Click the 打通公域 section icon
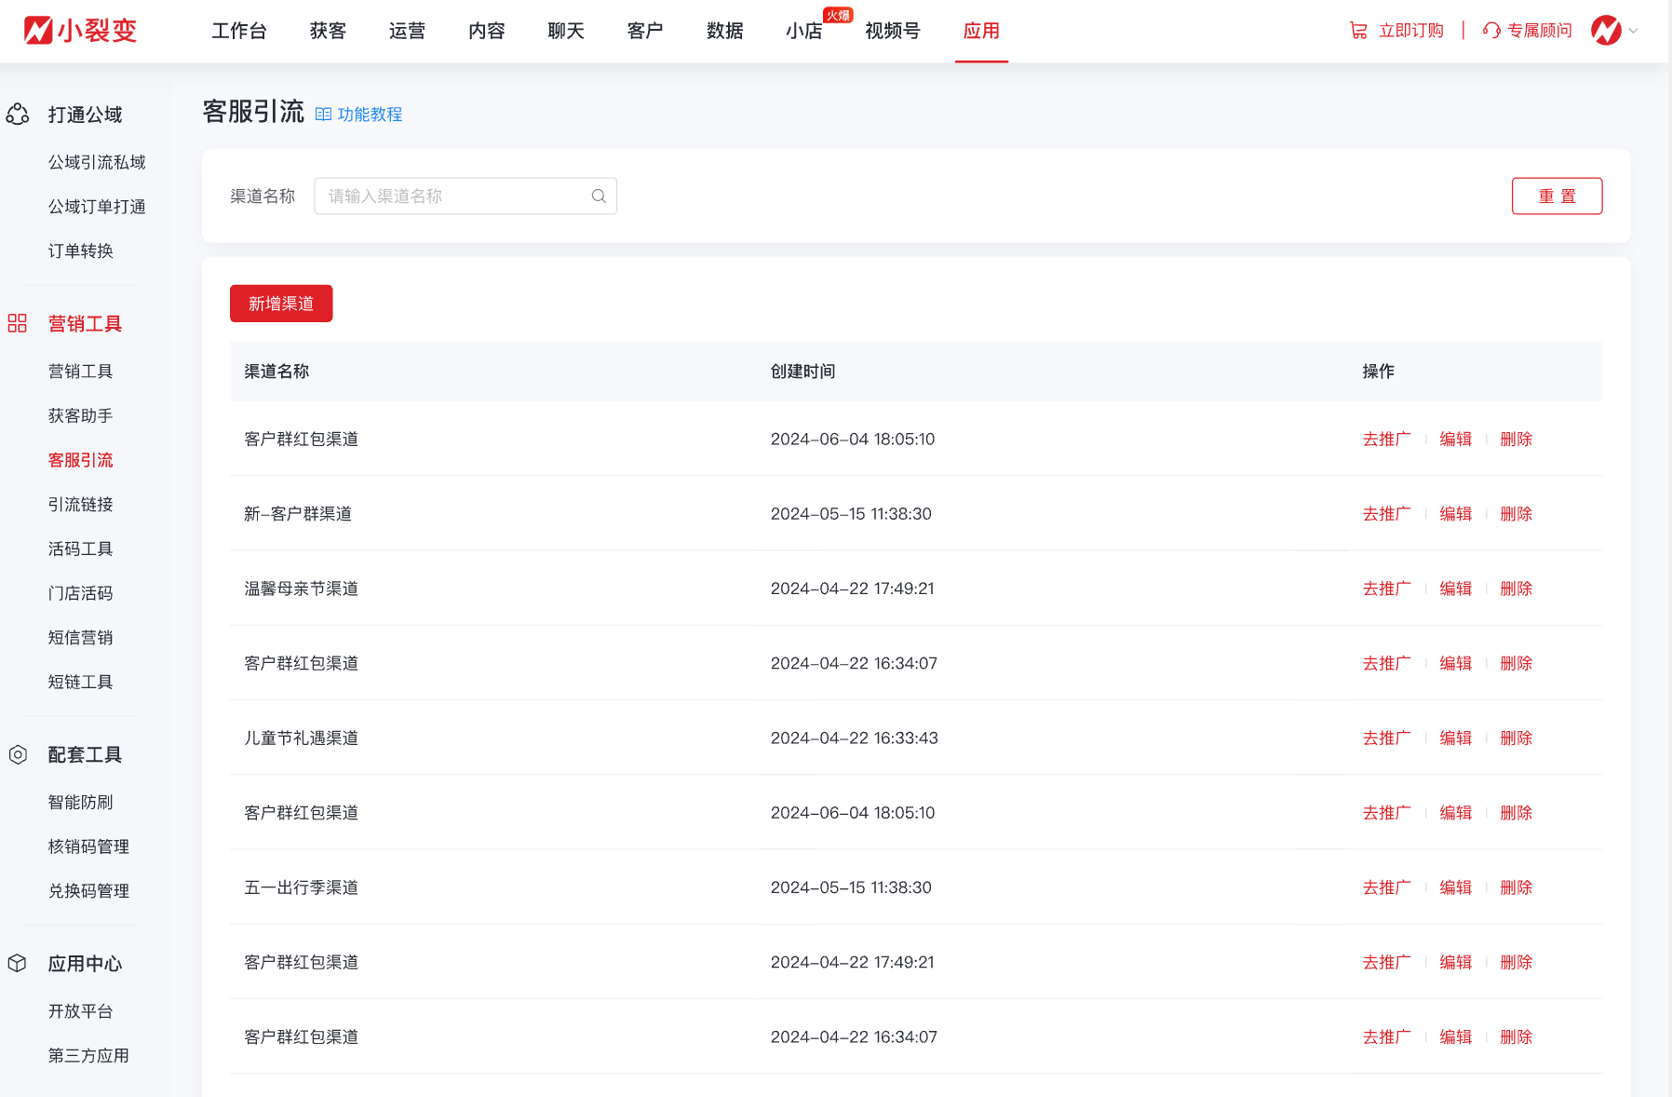The image size is (1672, 1097). pyautogui.click(x=18, y=115)
